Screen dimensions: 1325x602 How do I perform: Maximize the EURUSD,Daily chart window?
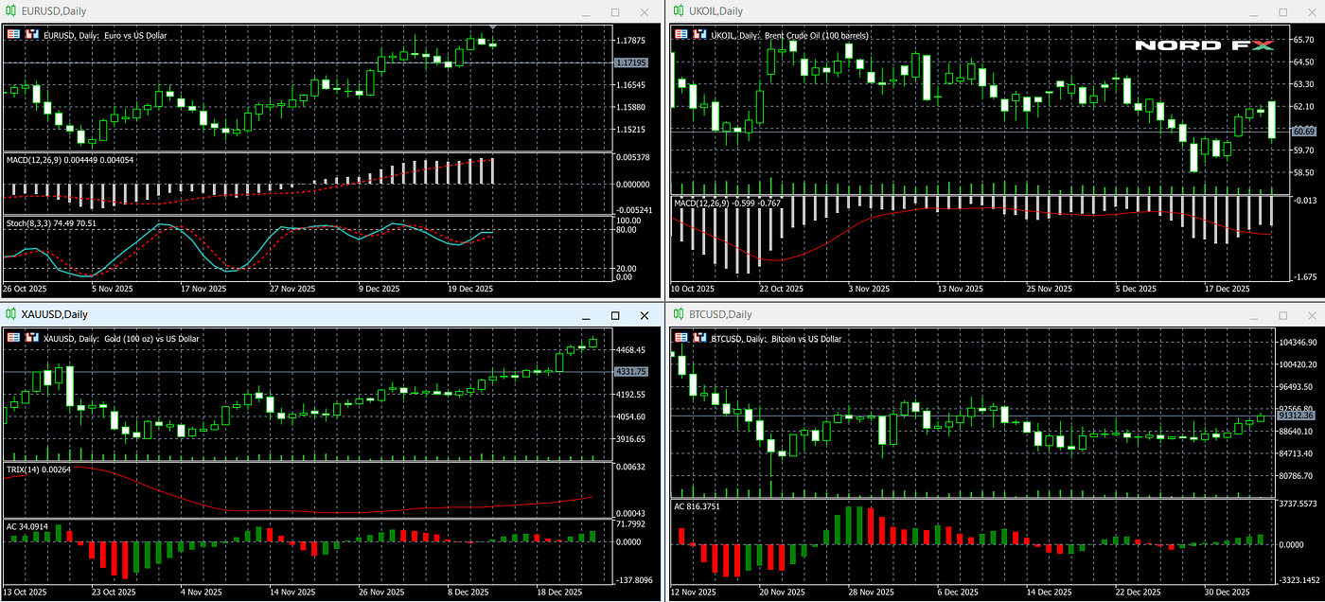(x=615, y=12)
